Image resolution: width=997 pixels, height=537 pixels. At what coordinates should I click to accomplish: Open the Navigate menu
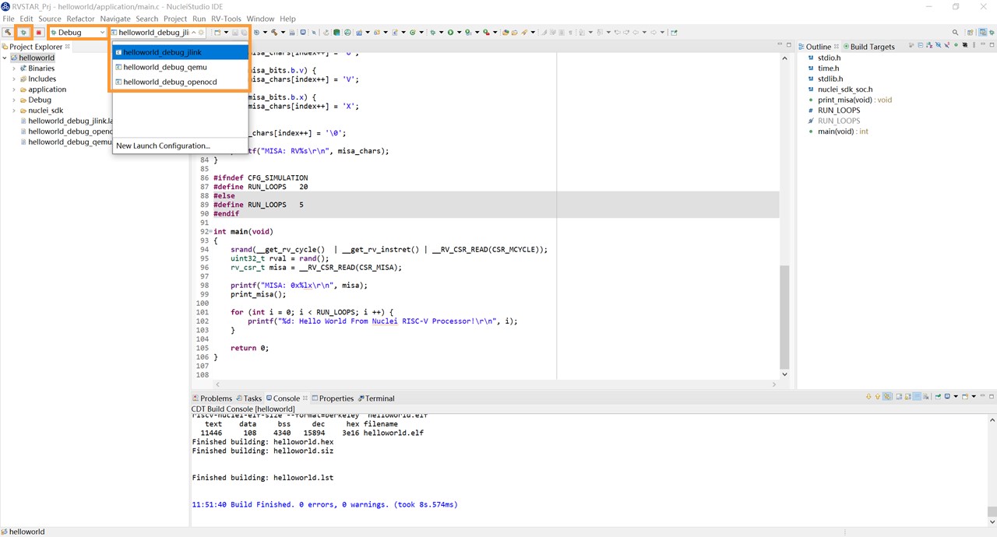pos(115,19)
